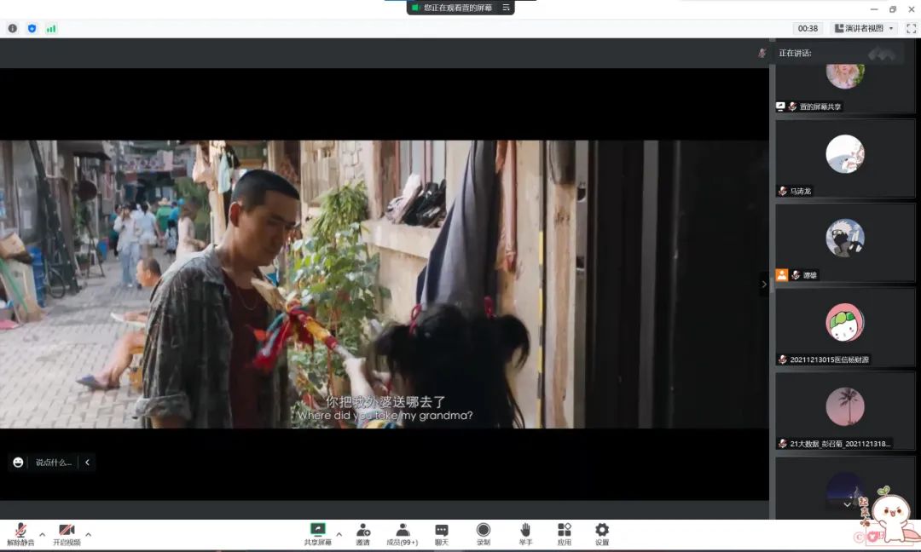Turn on the camera (开启视频)
This screenshot has height=552, width=921.
(67, 534)
